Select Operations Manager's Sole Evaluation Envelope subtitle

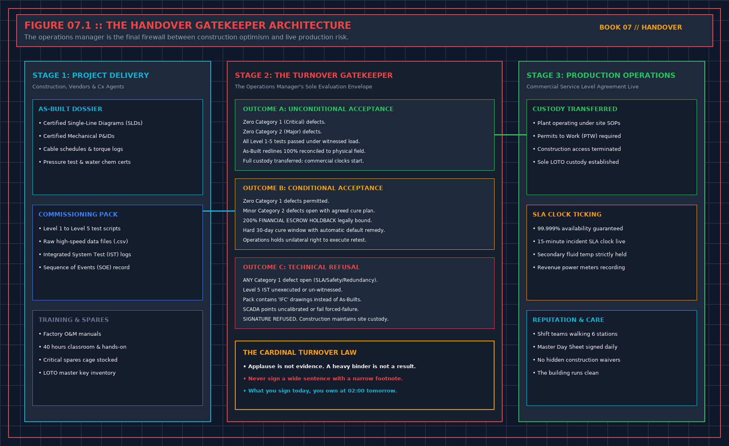(x=303, y=87)
